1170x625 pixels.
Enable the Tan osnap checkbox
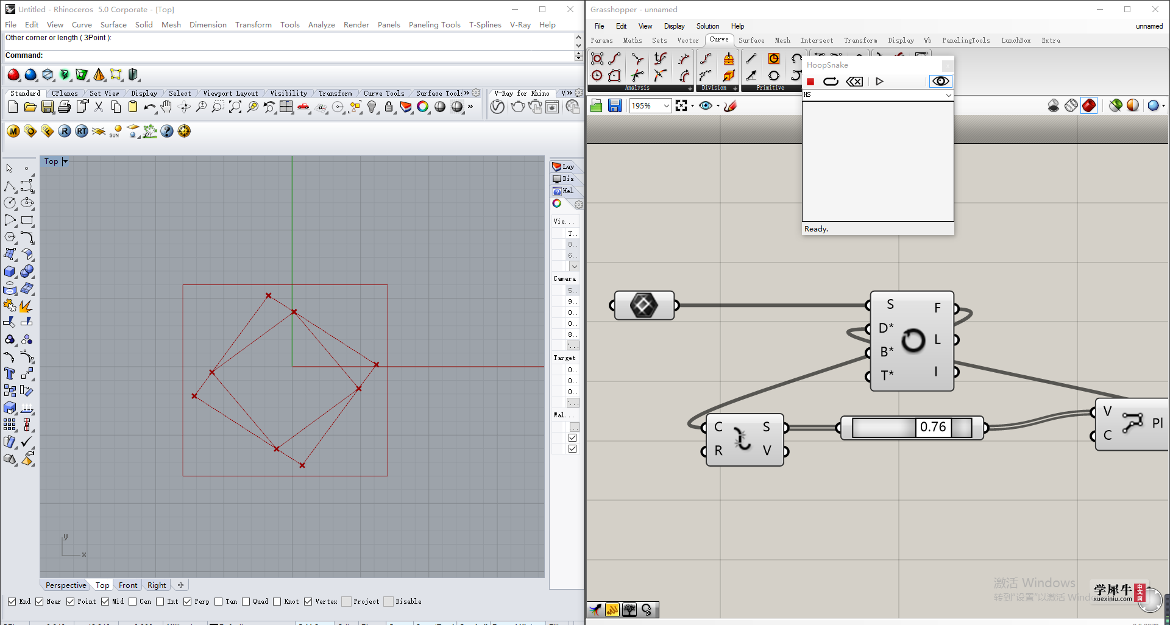pyautogui.click(x=219, y=602)
